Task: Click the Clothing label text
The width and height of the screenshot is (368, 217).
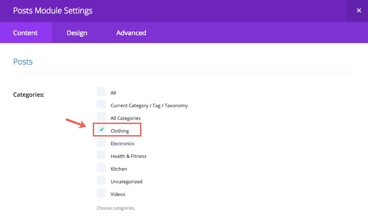Action: pos(120,131)
